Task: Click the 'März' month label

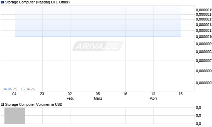Action: (x=98, y=98)
